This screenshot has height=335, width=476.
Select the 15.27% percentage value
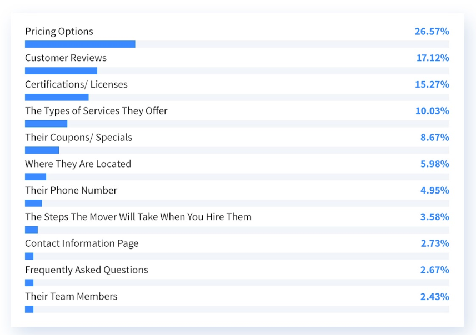point(432,84)
